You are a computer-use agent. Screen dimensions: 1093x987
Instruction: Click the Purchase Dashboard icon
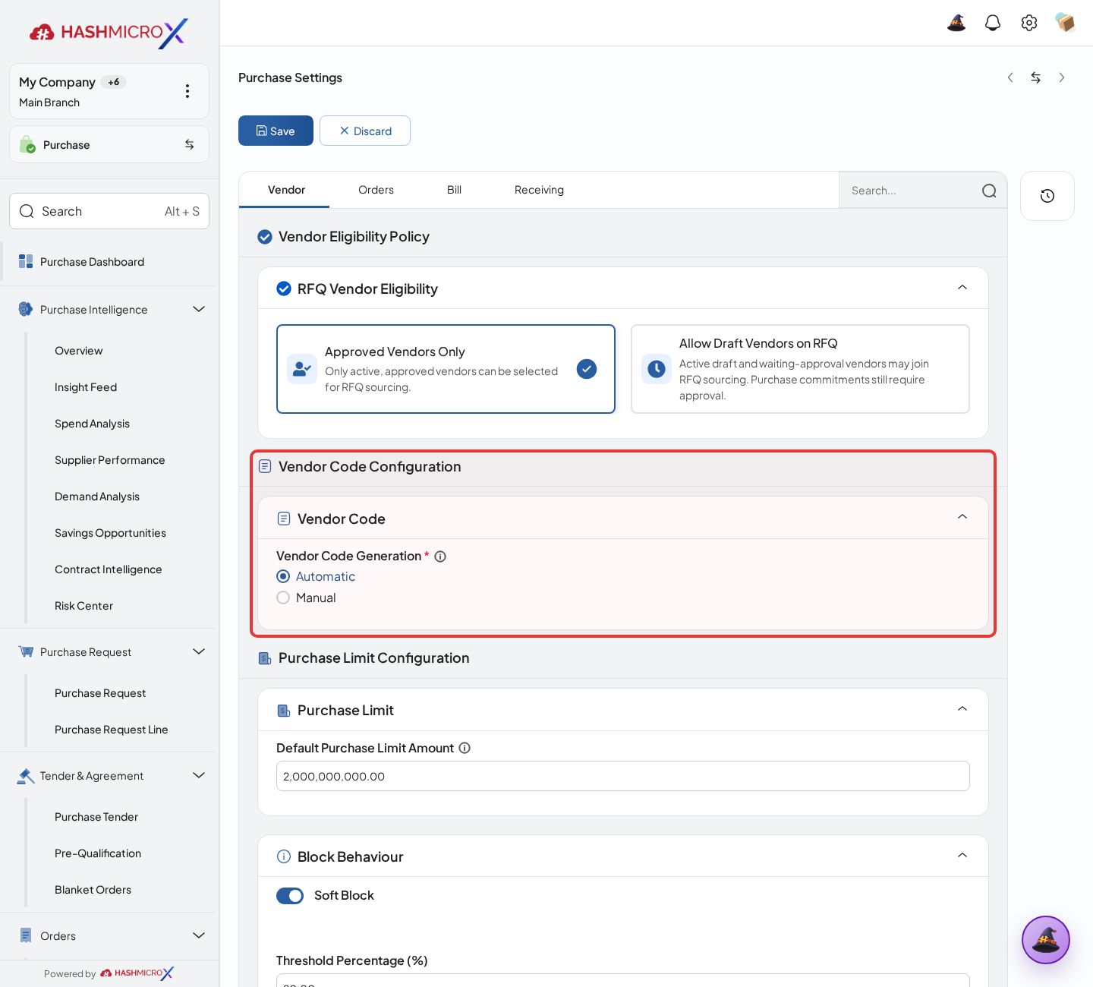(x=26, y=261)
